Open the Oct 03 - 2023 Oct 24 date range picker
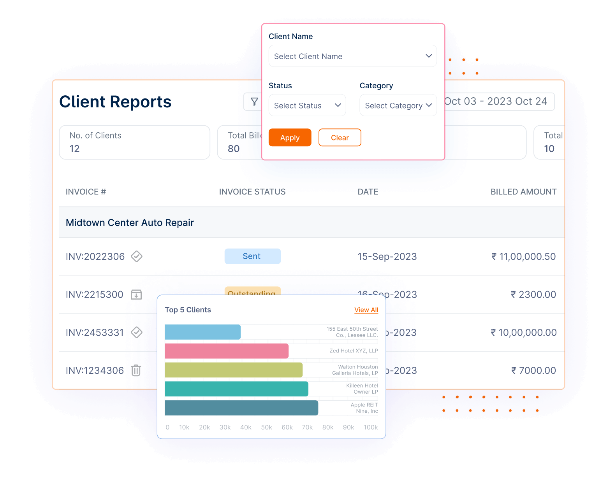Screen dimensions: 616x482 [500, 102]
